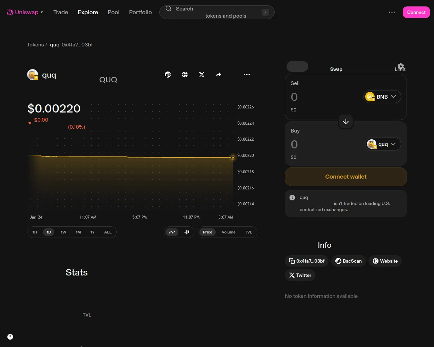Copy the 0x4fa7...03bf contract address

(307, 261)
